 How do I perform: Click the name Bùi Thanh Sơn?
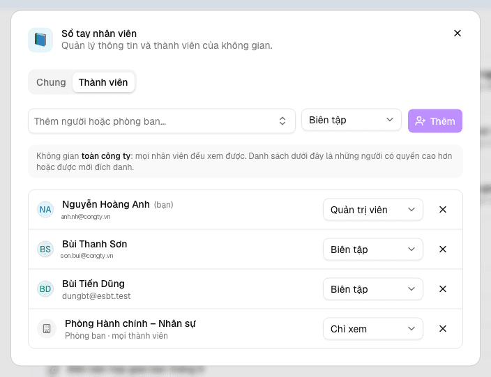click(95, 244)
